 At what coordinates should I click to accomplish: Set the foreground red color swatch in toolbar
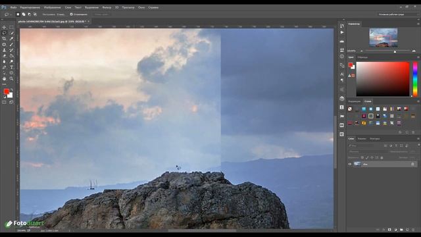click(x=6, y=92)
